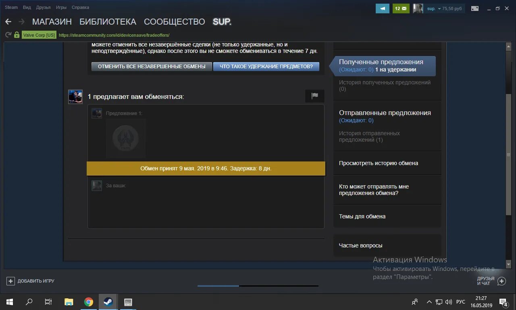This screenshot has height=310, width=516.
Task: Show hidden tray icons chevron
Action: [x=429, y=302]
